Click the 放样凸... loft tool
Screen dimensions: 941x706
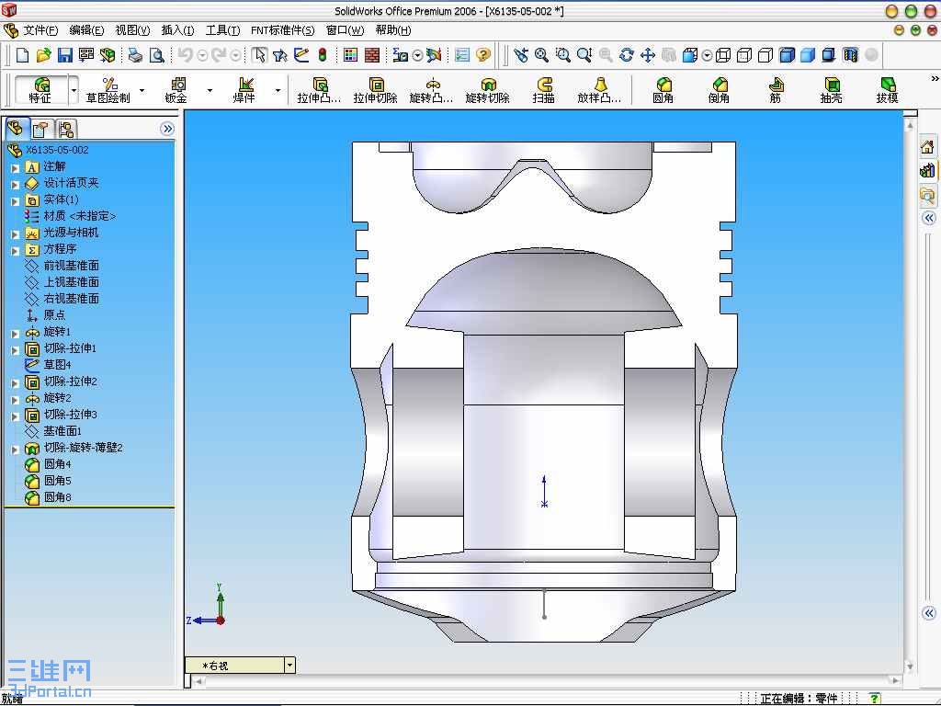599,90
